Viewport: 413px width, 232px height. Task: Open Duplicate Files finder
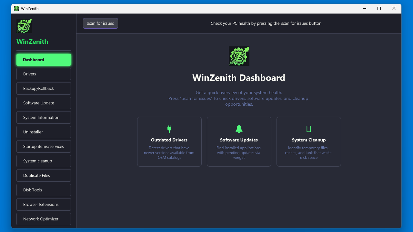pyautogui.click(x=44, y=176)
